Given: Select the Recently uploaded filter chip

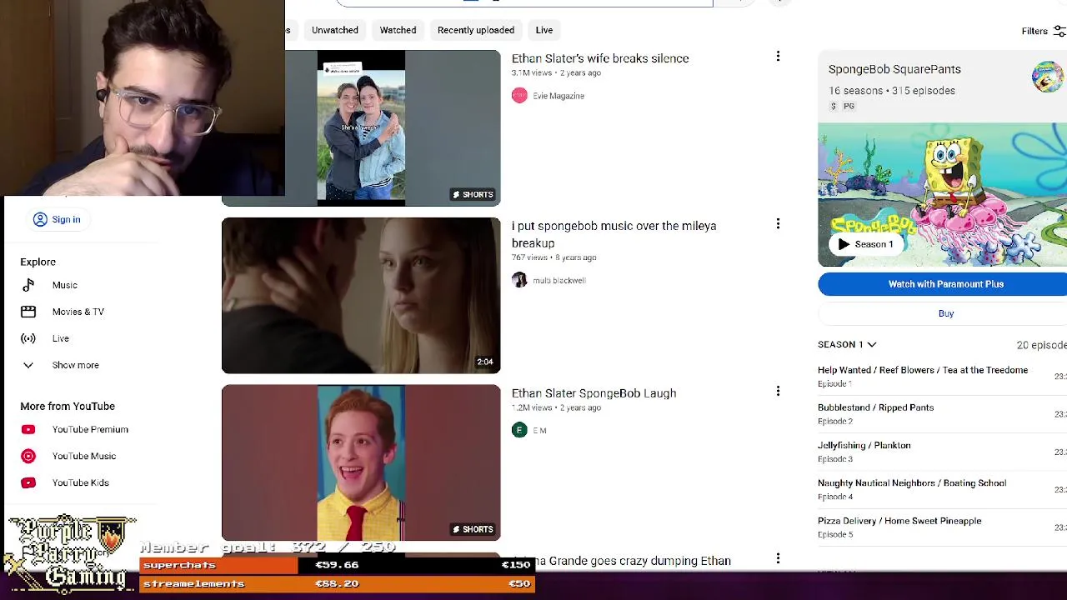Looking at the screenshot, I should click(x=476, y=30).
